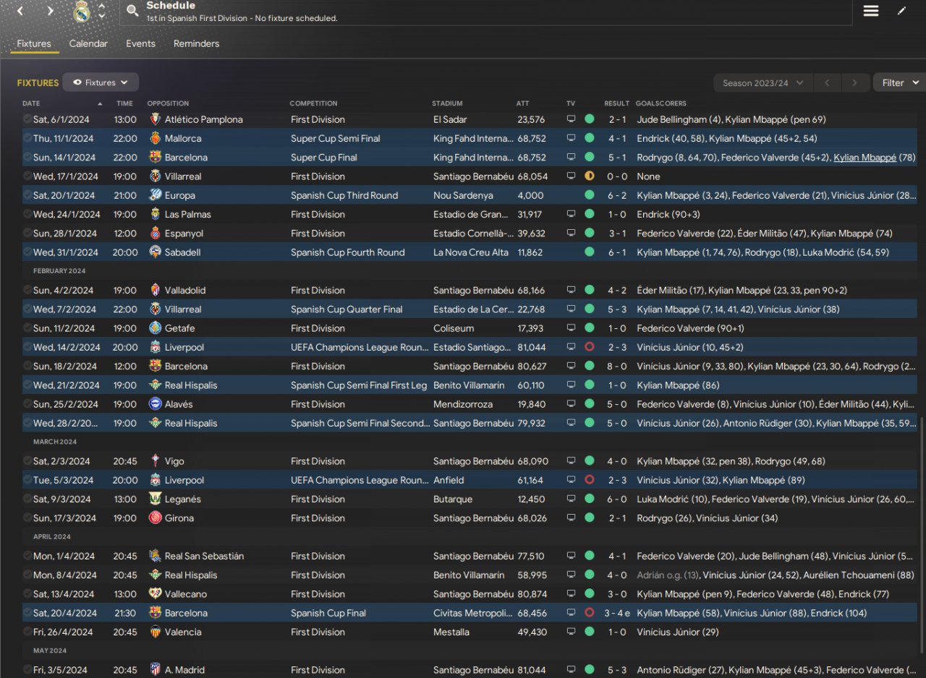The width and height of the screenshot is (926, 678).
Task: Click the Mestalla stadium name
Action: tap(452, 632)
